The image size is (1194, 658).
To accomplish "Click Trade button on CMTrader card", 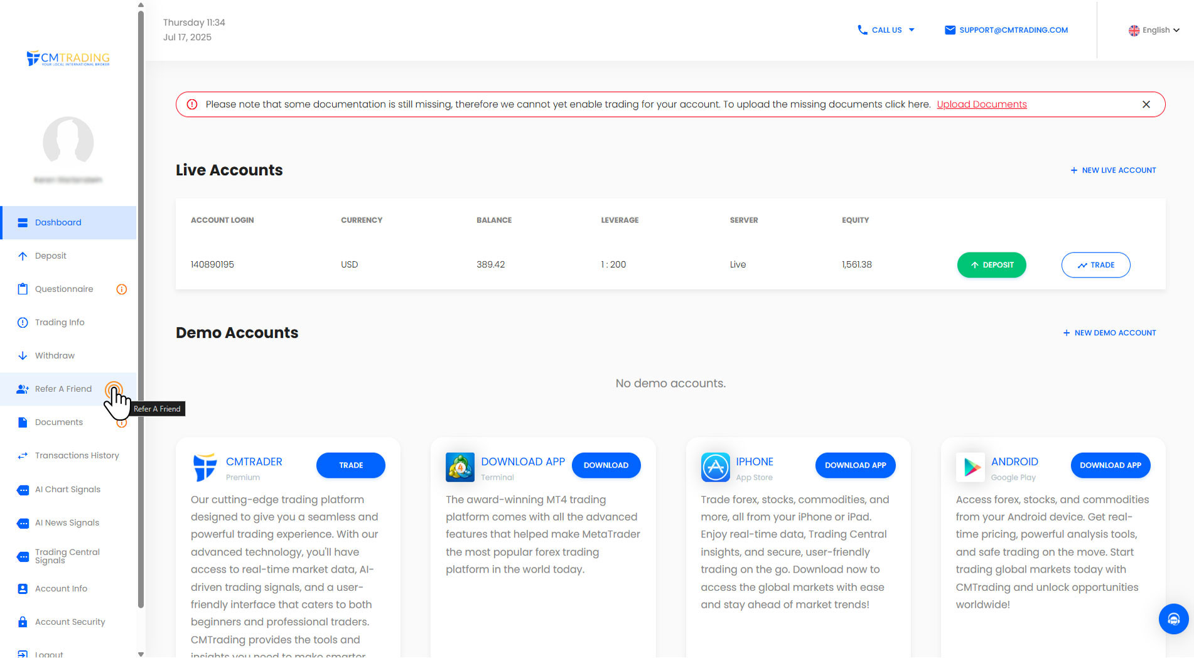I will click(351, 465).
